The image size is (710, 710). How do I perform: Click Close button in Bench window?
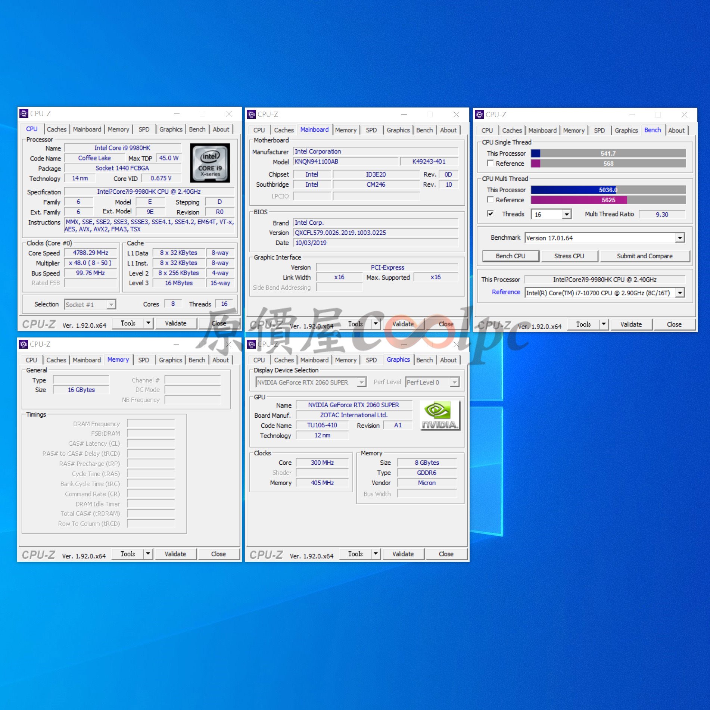pos(674,324)
